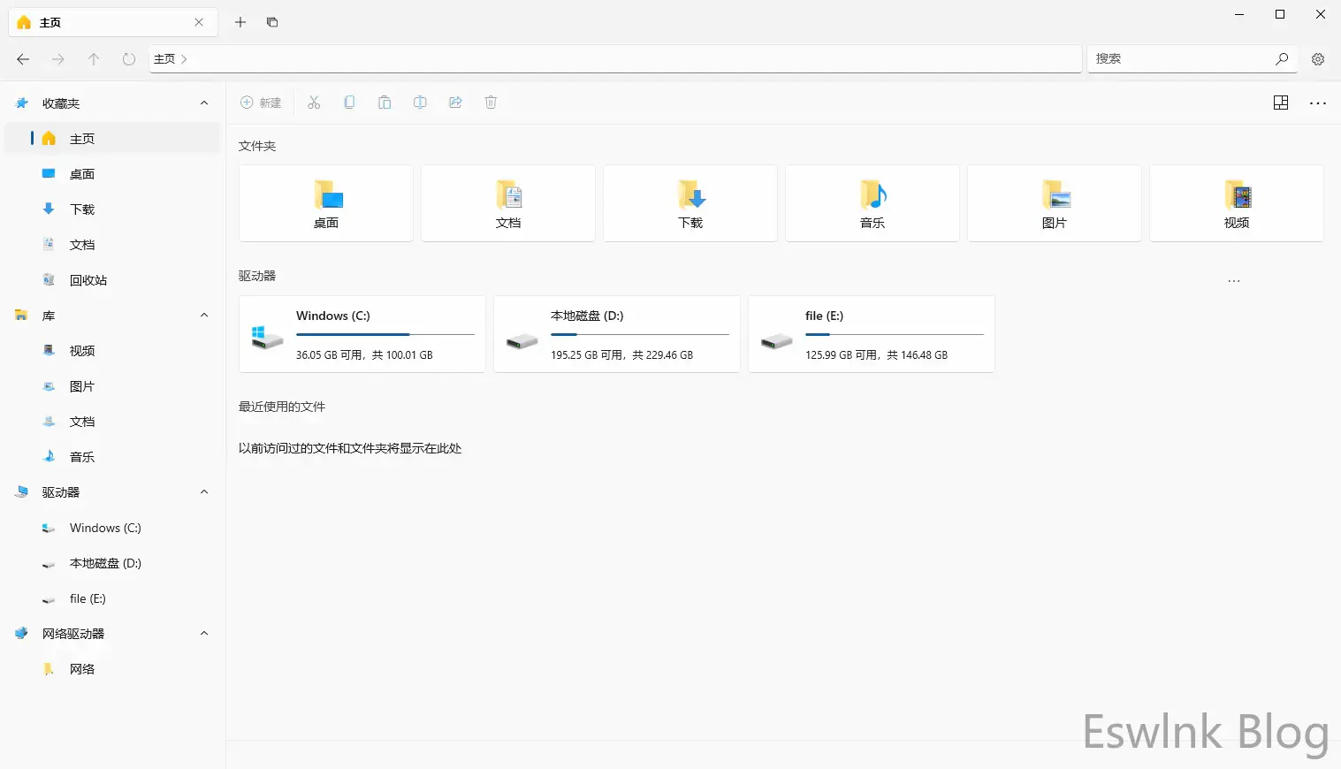Open the 音乐 folder tile
The height and width of the screenshot is (769, 1341).
click(872, 203)
